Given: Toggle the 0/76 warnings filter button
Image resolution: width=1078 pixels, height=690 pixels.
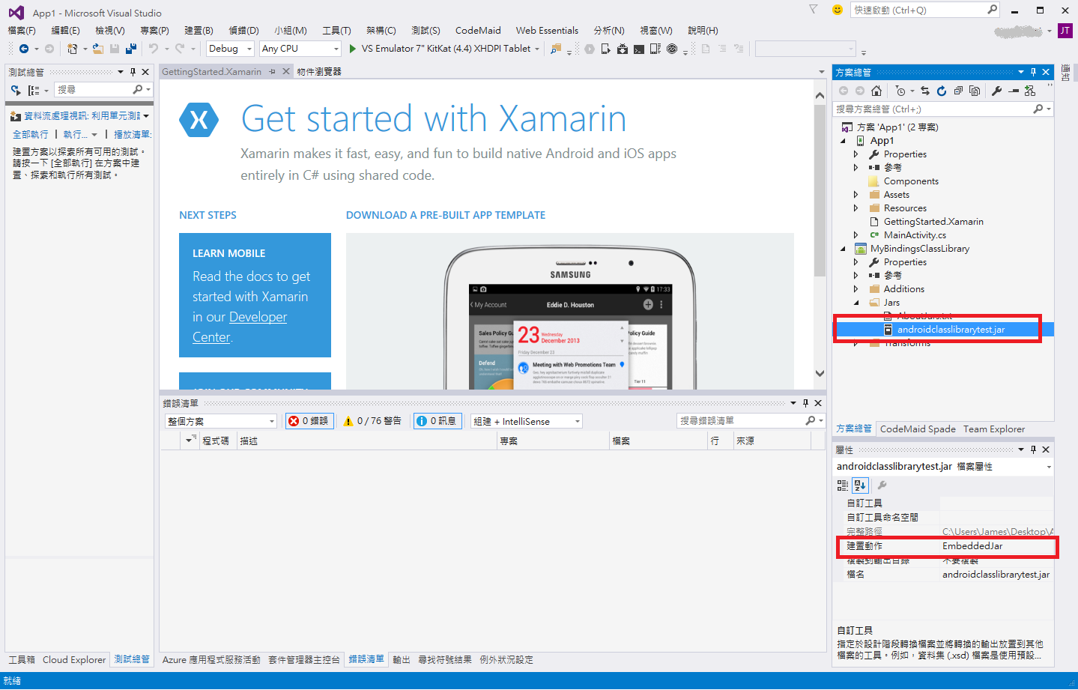Looking at the screenshot, I should pos(372,421).
